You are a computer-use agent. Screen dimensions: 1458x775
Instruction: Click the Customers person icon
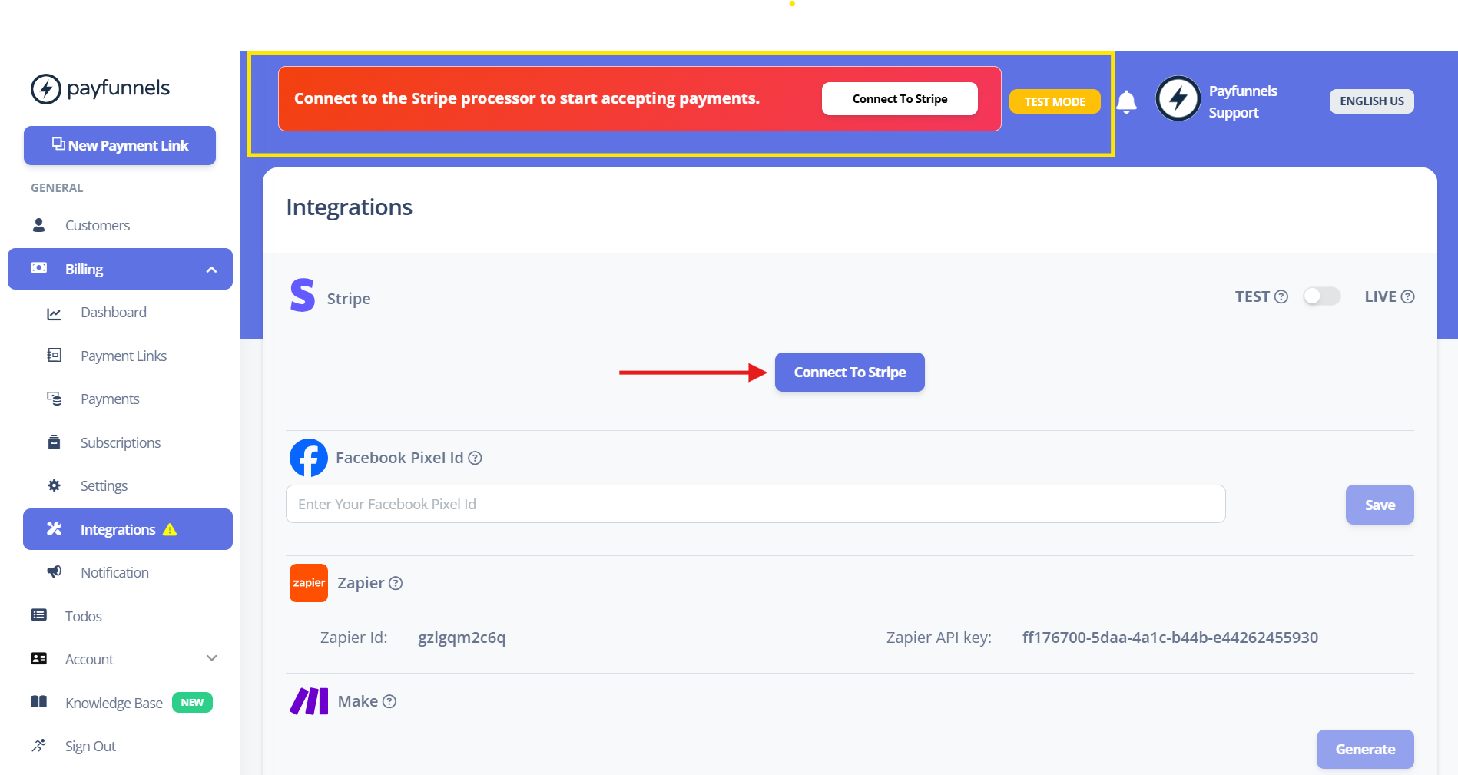(x=38, y=225)
